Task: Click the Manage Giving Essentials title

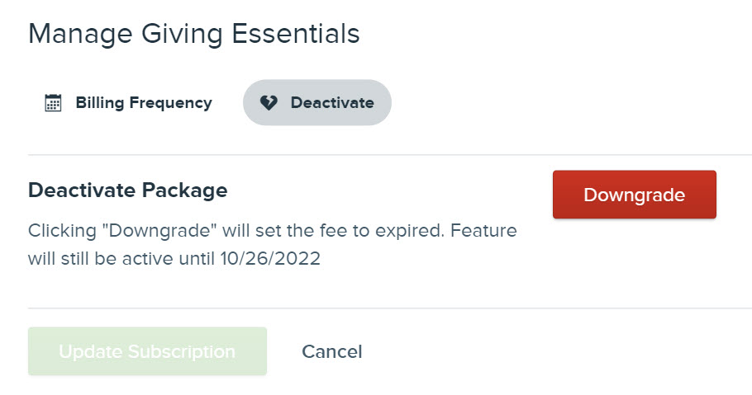Action: pos(193,34)
